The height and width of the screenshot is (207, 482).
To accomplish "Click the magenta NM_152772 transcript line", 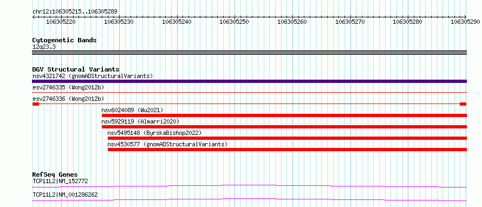I will click(249, 186).
